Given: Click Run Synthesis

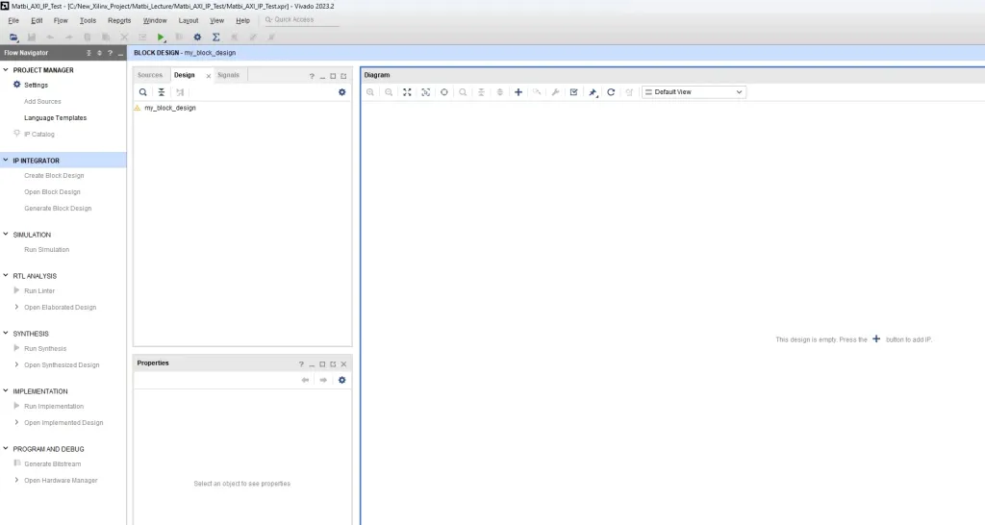Looking at the screenshot, I should [x=45, y=348].
